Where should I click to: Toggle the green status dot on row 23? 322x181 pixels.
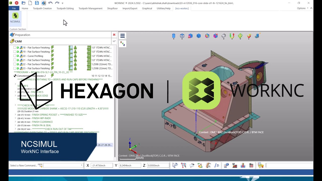[18, 68]
